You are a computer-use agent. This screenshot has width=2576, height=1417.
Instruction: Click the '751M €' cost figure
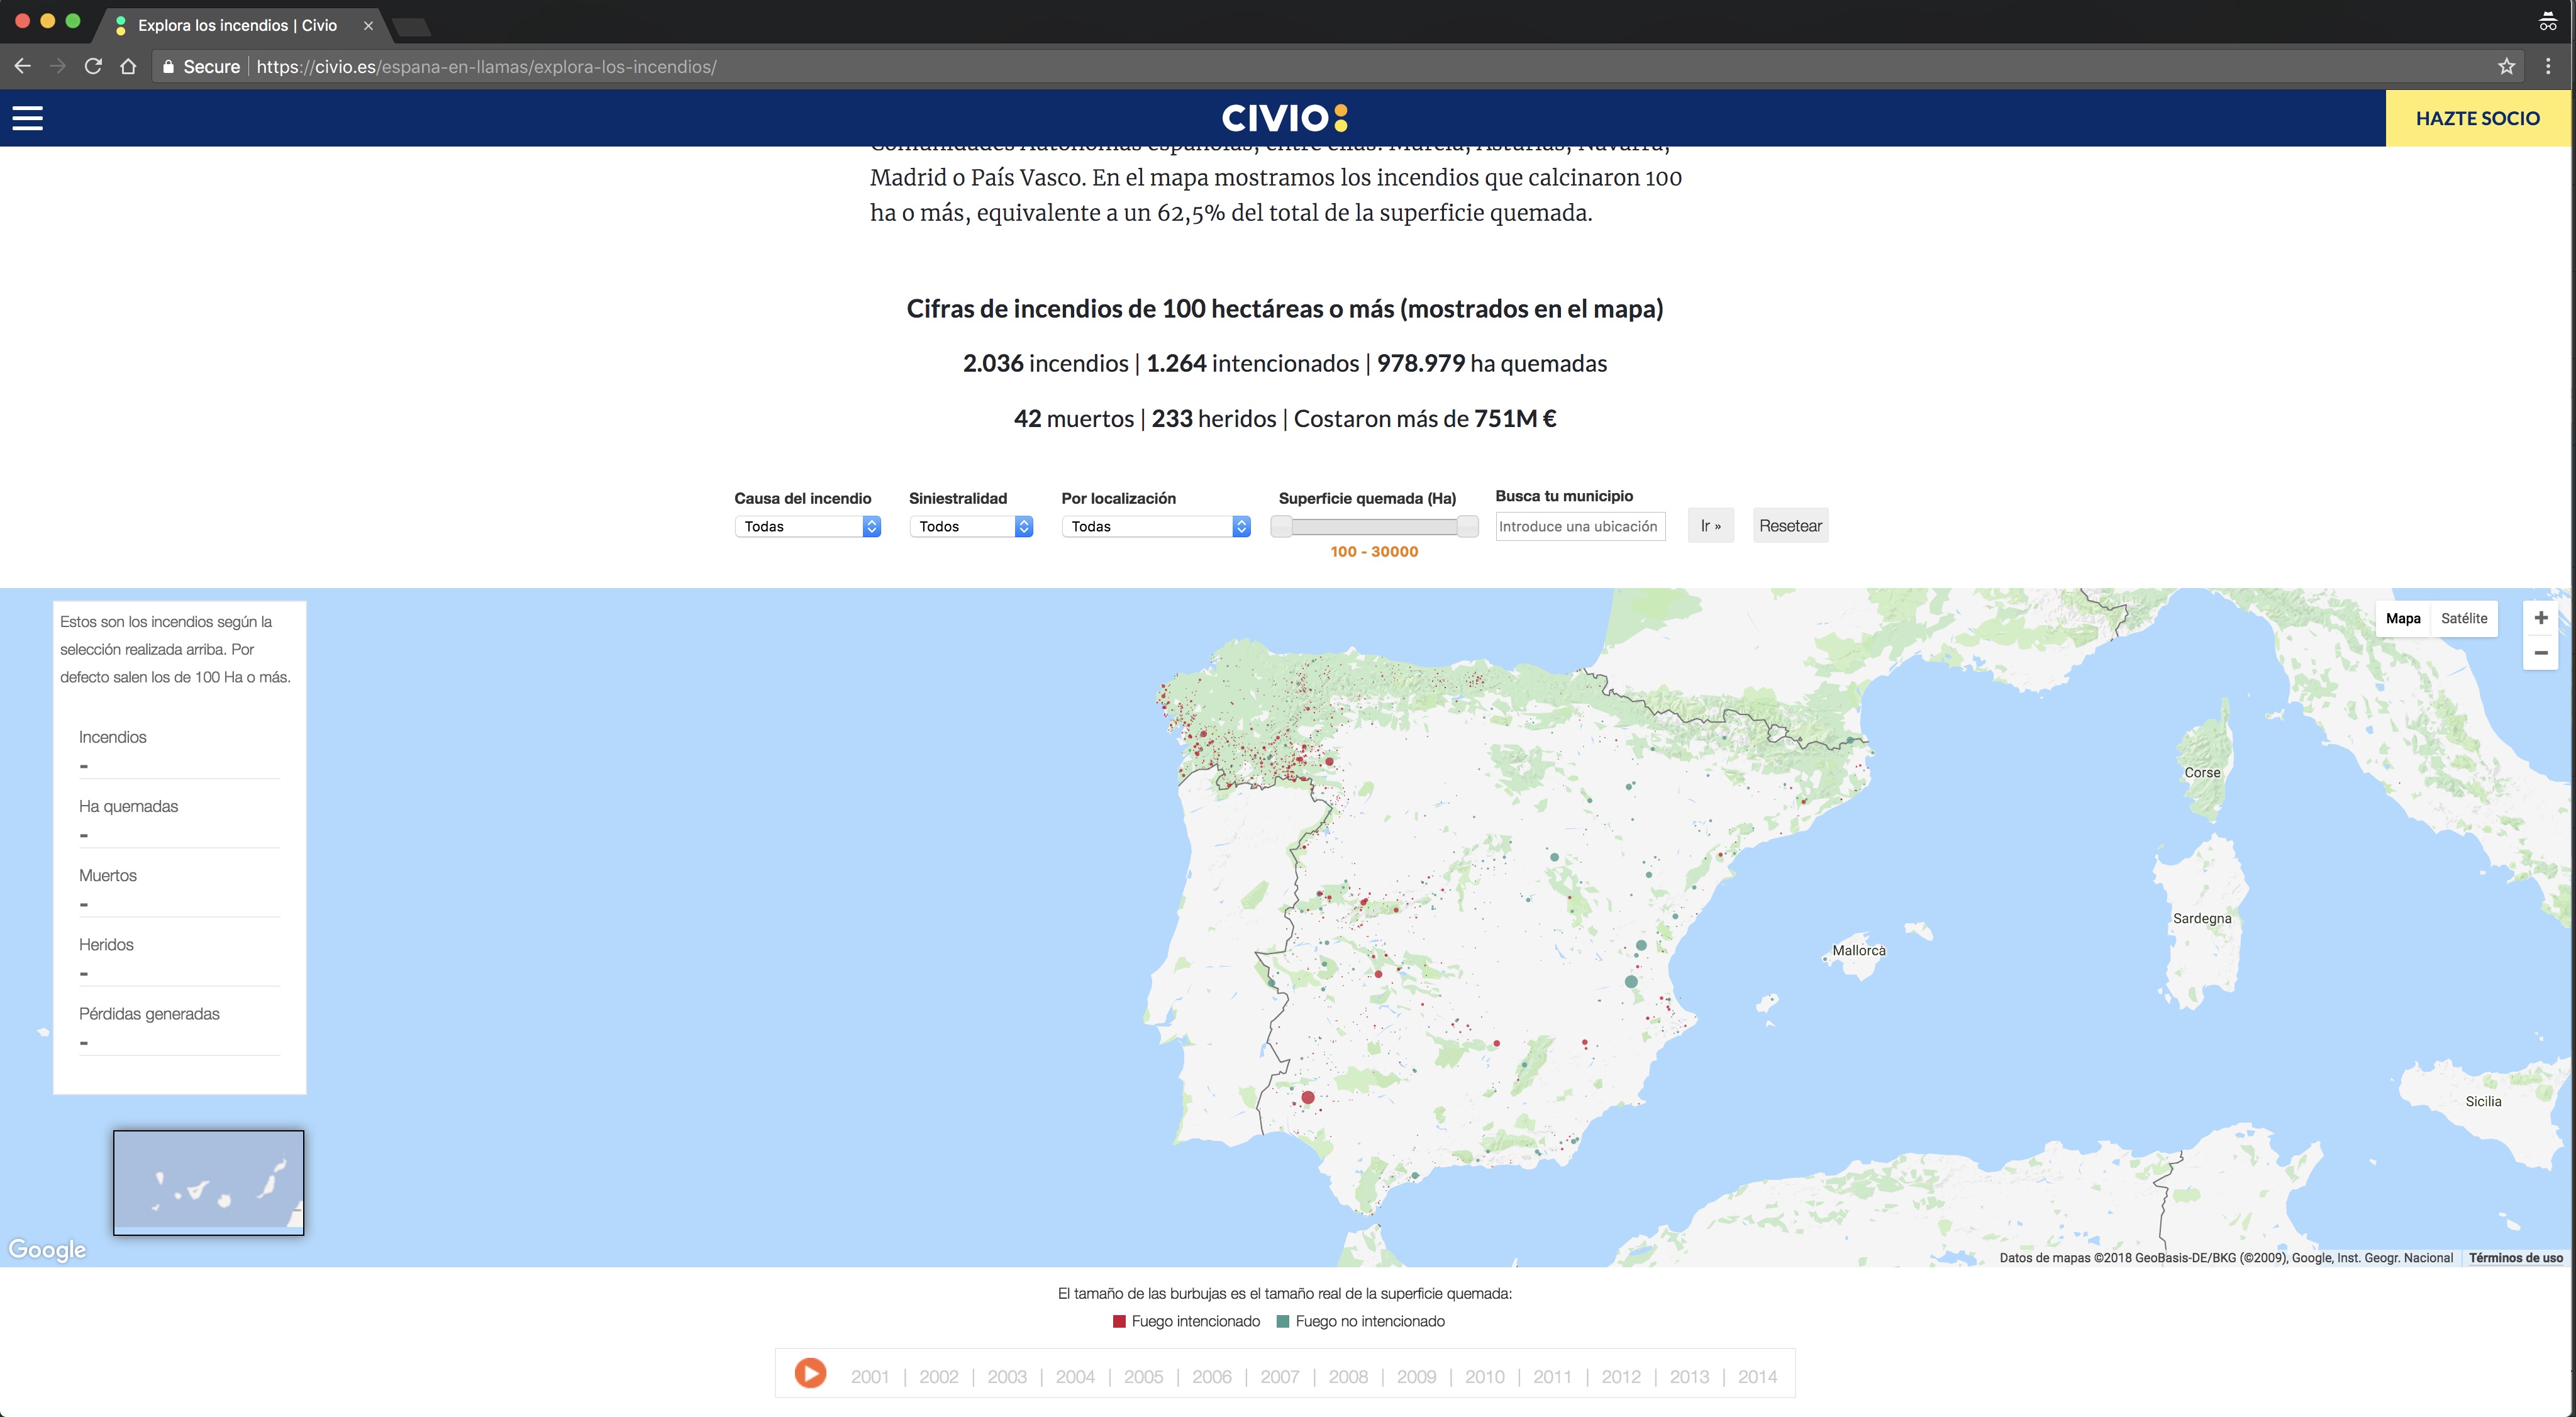tap(1515, 418)
